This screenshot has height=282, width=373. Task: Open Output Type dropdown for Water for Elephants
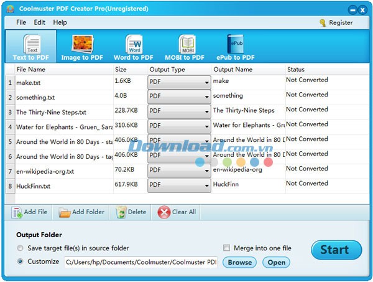click(179, 126)
